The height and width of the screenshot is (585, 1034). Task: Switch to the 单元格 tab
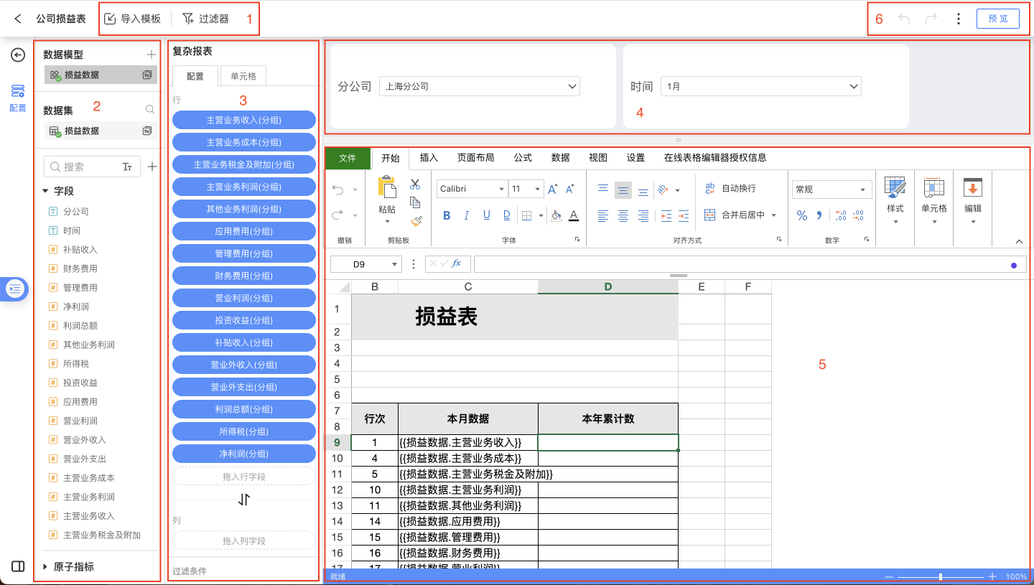coord(243,76)
